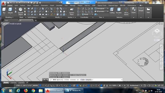Click the command line customize wrench icon

(x=47, y=80)
